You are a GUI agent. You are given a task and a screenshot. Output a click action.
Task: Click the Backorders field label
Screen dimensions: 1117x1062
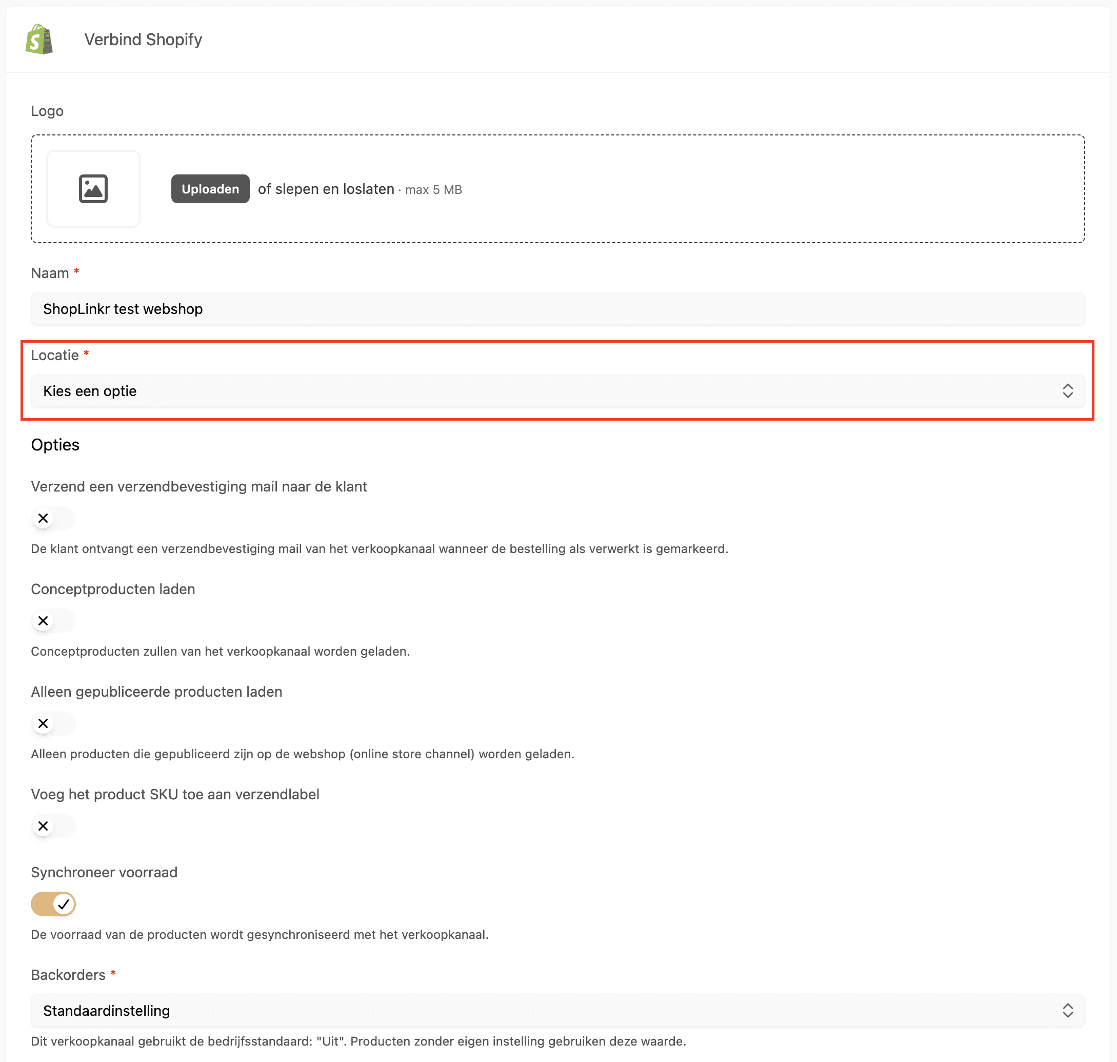[68, 975]
